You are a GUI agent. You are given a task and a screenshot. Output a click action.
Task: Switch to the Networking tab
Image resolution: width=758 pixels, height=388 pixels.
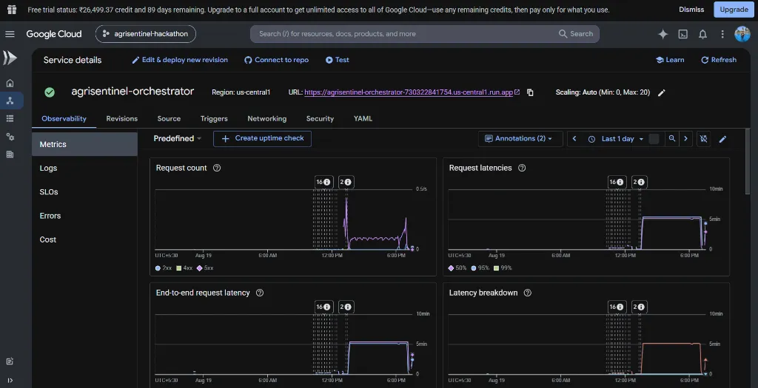pyautogui.click(x=266, y=119)
